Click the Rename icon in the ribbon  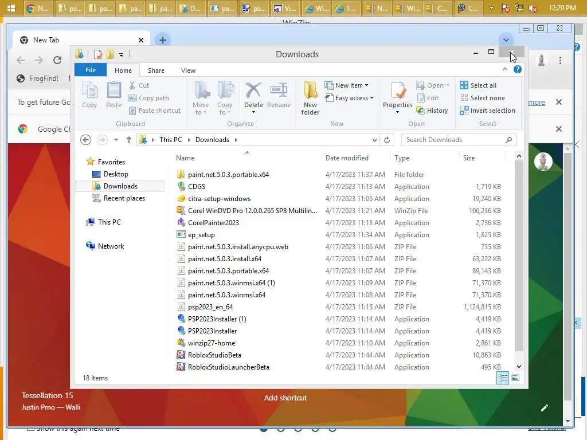[x=279, y=95]
